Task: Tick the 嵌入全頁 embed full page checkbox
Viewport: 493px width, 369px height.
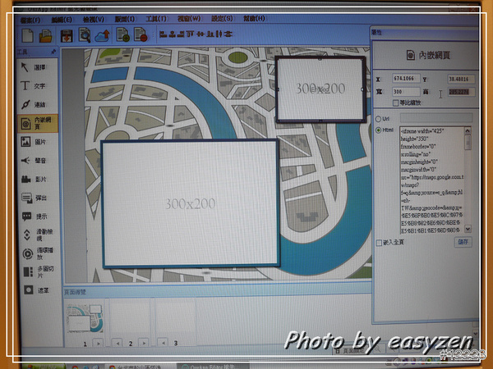Action: point(379,243)
